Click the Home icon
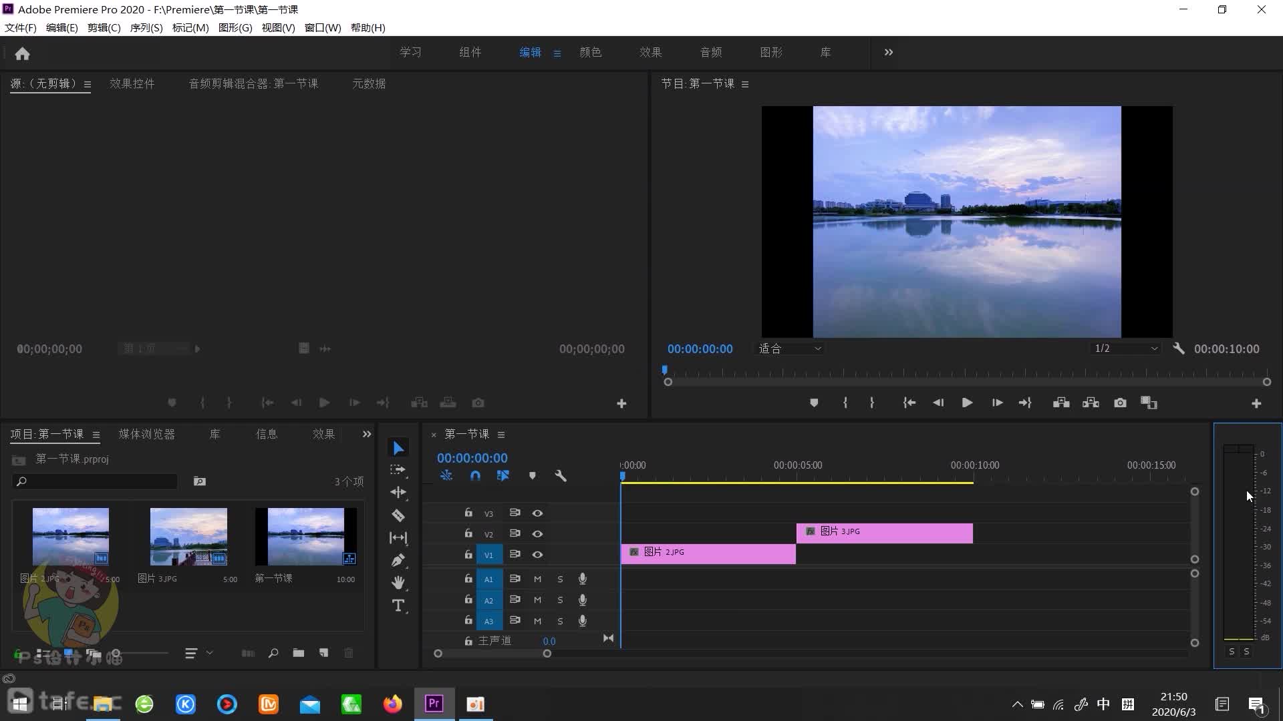 (22, 53)
